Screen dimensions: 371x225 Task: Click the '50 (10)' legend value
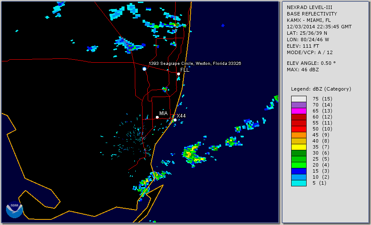tap(322, 129)
